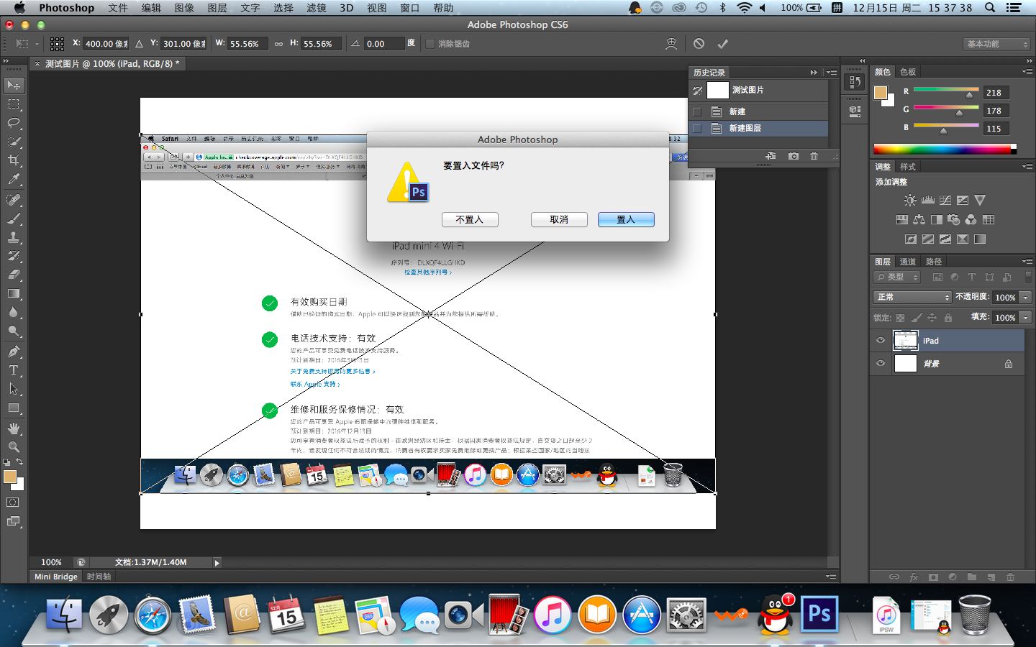Hide the 背景 layer with its eye icon

[881, 364]
